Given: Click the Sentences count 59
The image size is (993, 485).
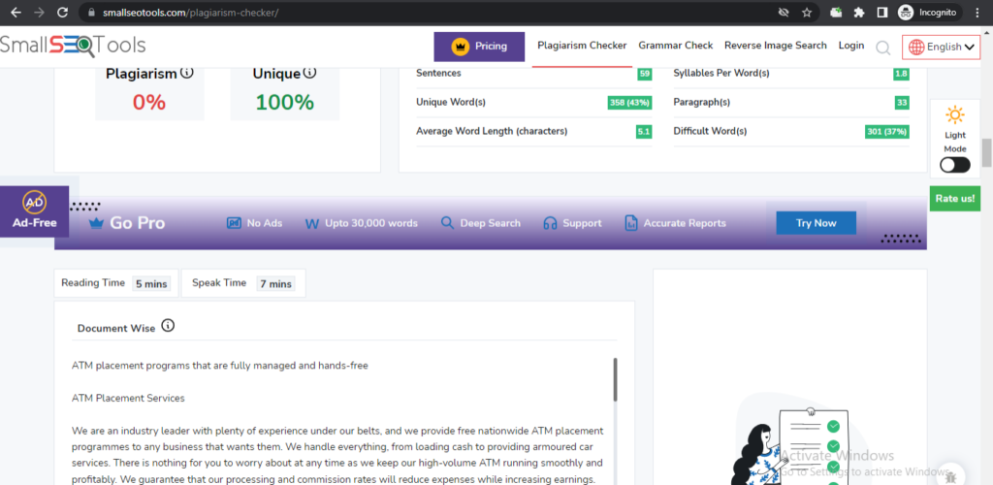Looking at the screenshot, I should (645, 74).
